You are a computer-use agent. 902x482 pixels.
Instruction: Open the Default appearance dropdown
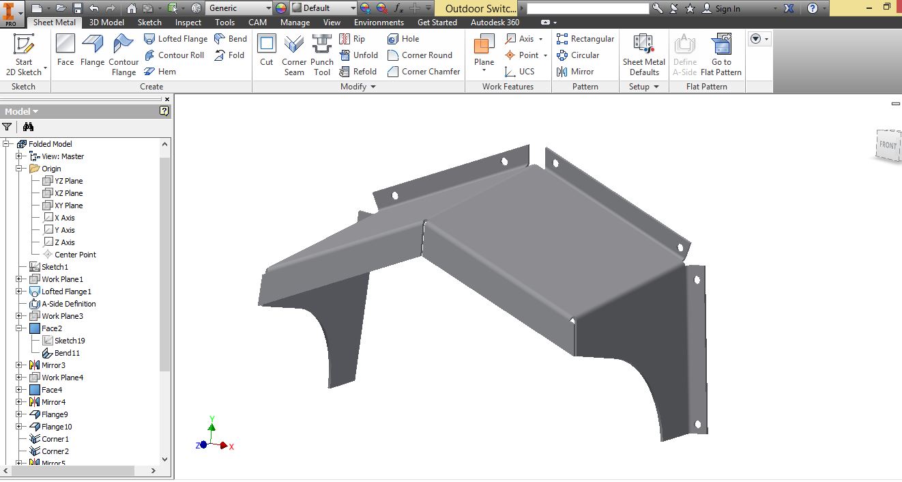click(324, 8)
